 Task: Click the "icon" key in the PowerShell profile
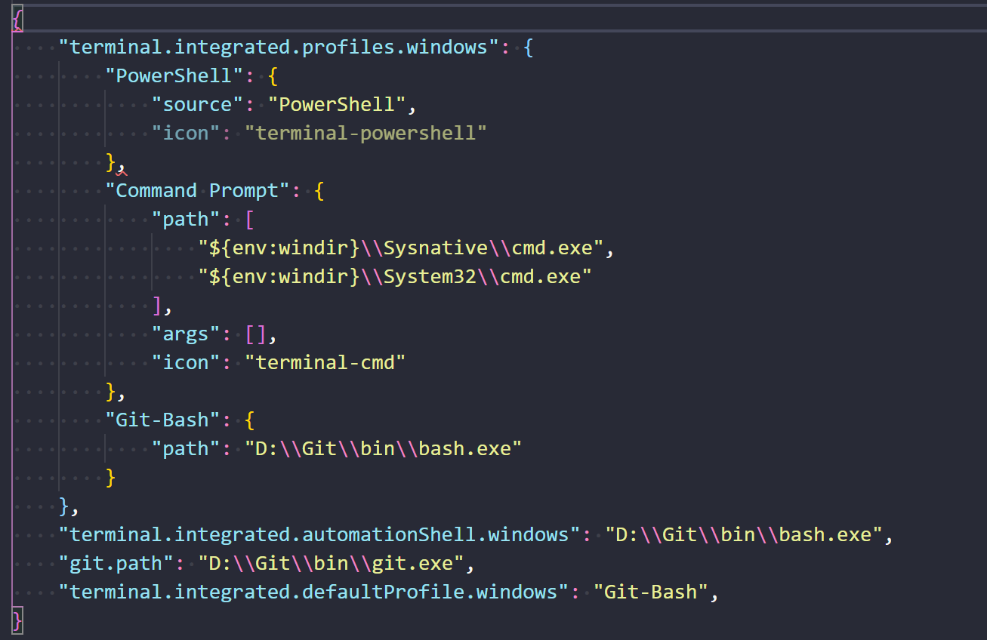pyautogui.click(x=186, y=133)
